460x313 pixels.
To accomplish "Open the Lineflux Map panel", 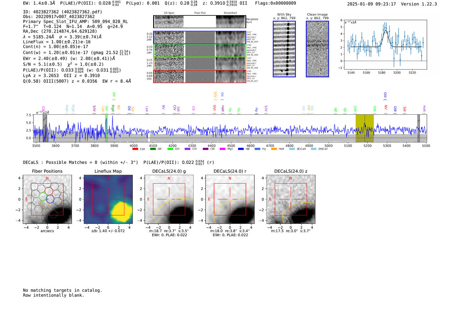I will click(108, 199).
